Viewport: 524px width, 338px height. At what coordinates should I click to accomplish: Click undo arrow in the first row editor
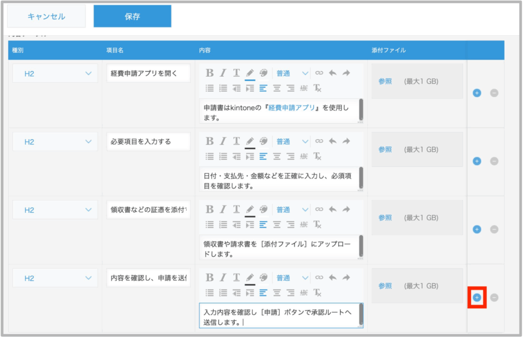tap(333, 73)
